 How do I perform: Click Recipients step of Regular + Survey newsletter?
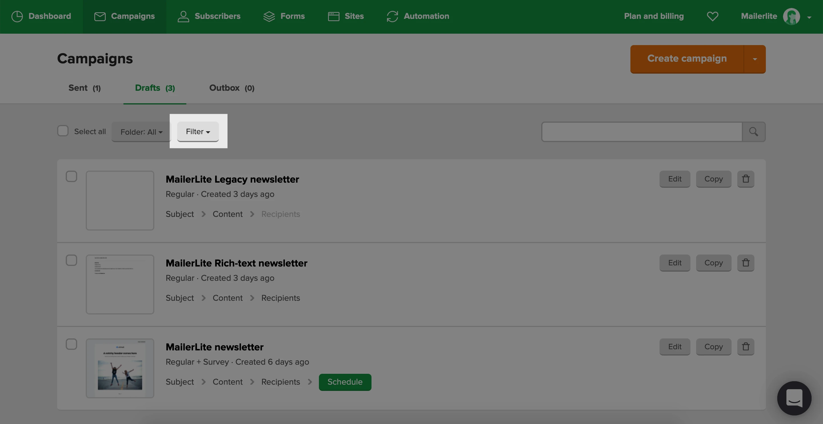click(x=281, y=382)
